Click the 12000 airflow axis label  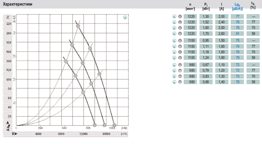tap(83, 134)
